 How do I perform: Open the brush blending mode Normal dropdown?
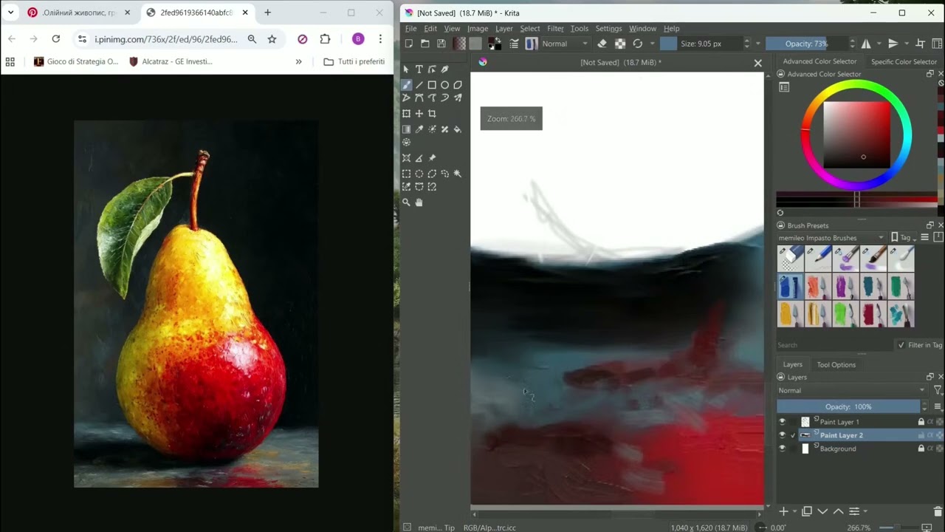565,44
